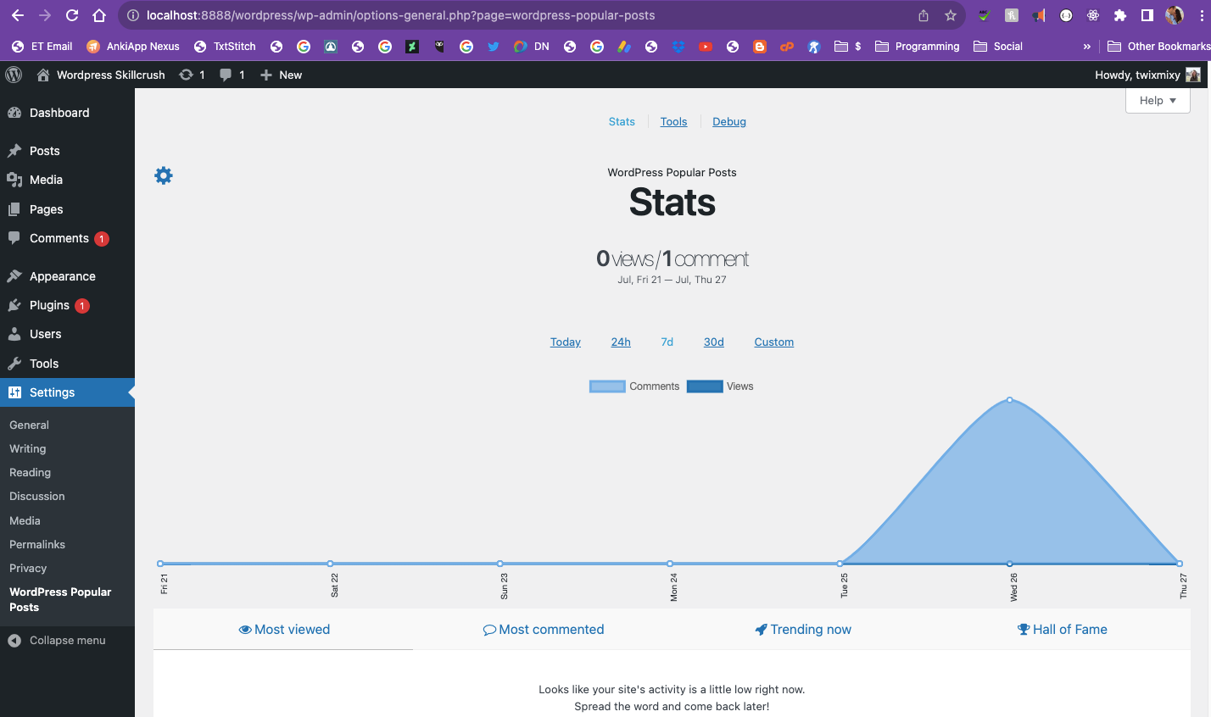The image size is (1211, 717).
Task: Share this page from address bar
Action: 924,15
